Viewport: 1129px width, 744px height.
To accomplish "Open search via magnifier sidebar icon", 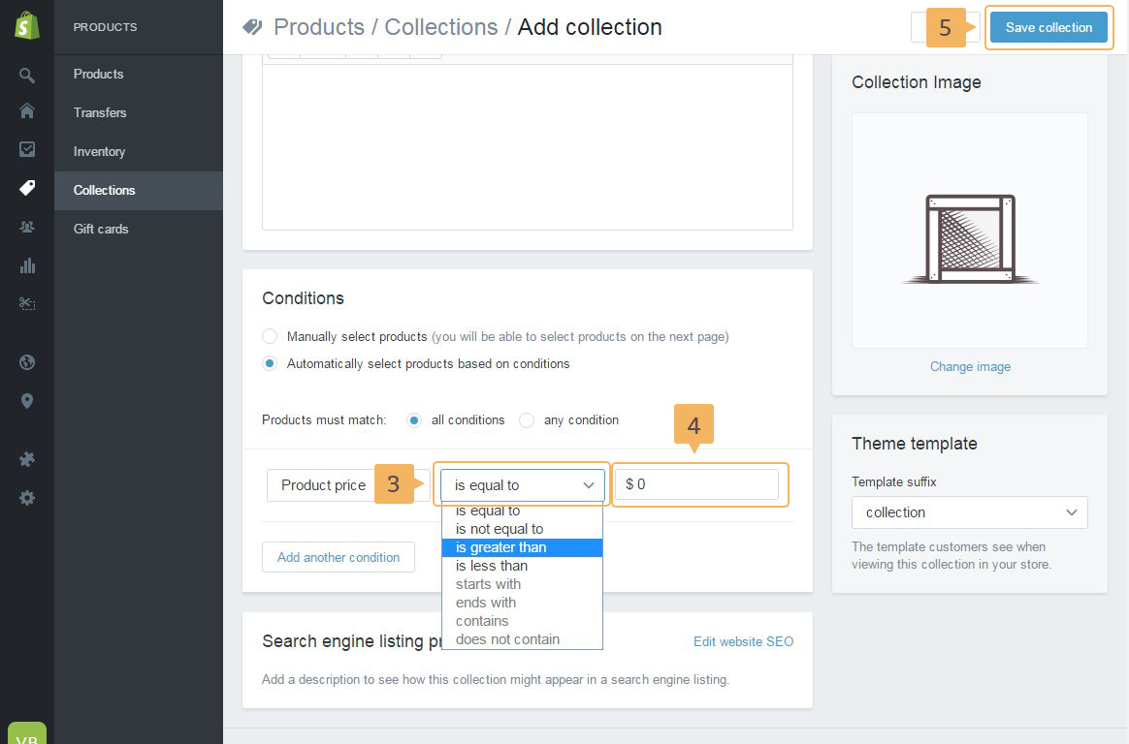I will click(x=27, y=75).
